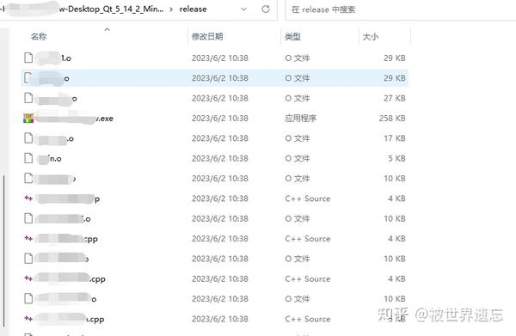
Task: Click the application icon of the .exe file
Action: [28, 118]
